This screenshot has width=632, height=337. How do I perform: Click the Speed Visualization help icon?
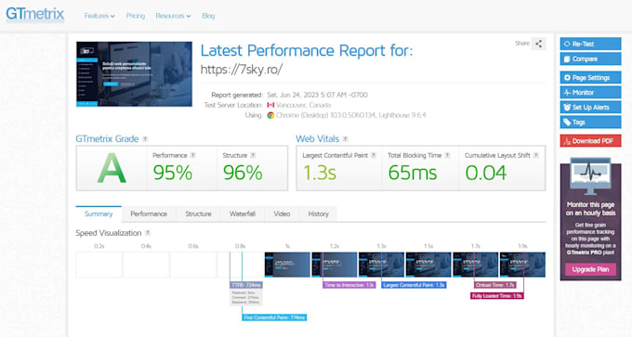click(148, 233)
